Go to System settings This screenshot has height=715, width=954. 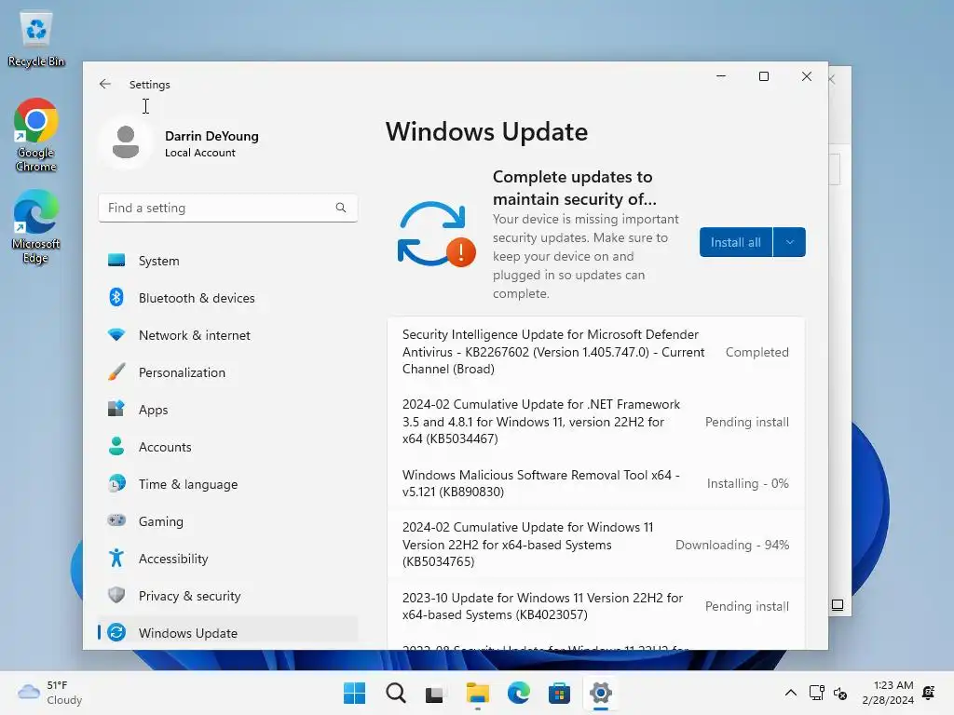click(x=227, y=261)
